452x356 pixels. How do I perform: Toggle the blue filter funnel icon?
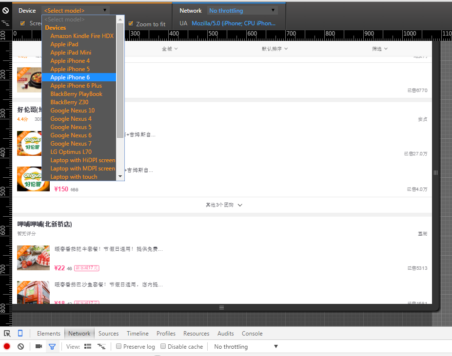click(52, 346)
